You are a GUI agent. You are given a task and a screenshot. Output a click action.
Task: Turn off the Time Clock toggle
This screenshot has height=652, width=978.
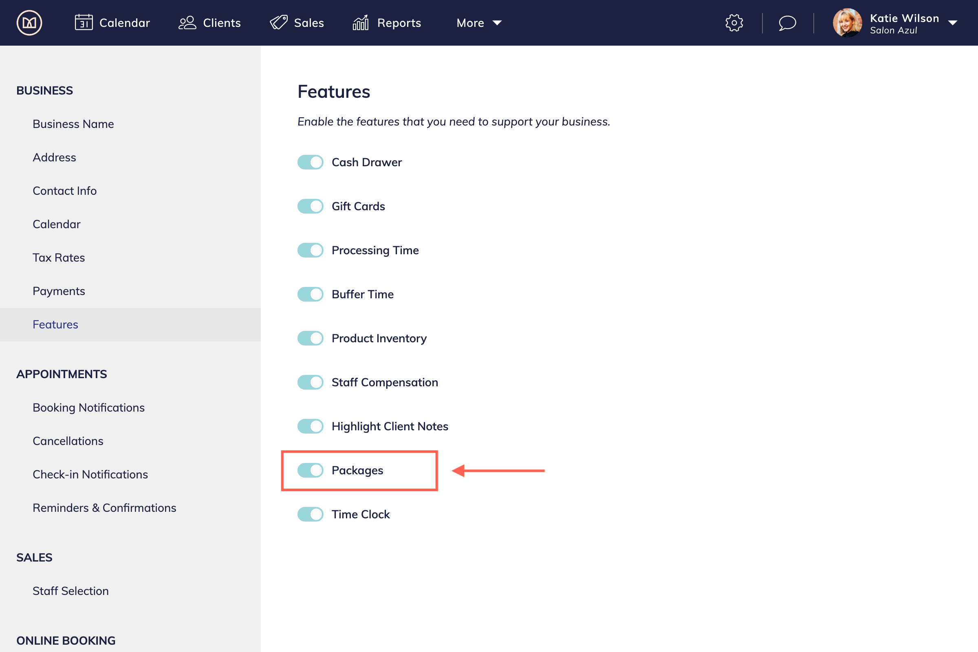[310, 514]
